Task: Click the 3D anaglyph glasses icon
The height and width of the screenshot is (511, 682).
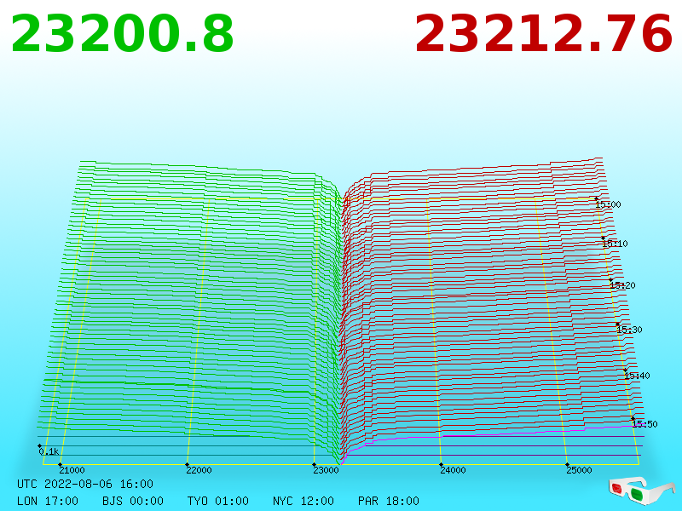Action: click(x=641, y=491)
